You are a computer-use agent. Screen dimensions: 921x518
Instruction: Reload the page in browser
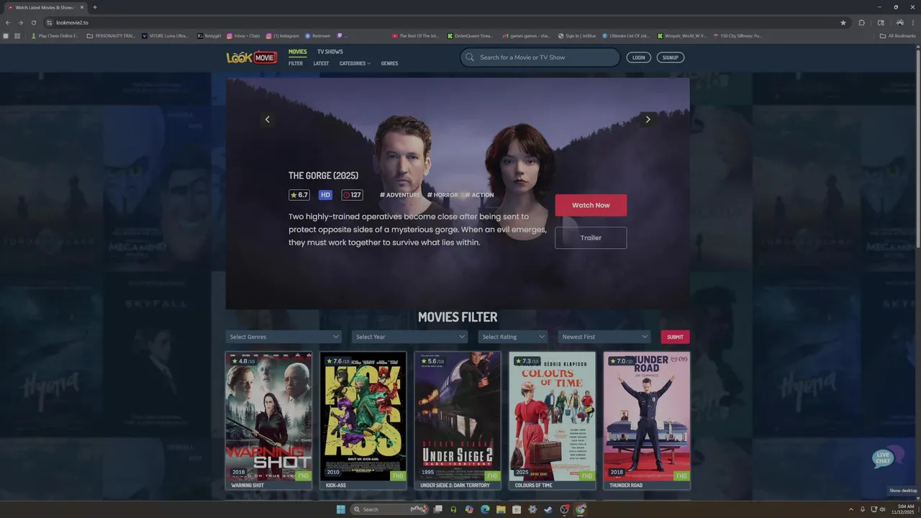(33, 22)
